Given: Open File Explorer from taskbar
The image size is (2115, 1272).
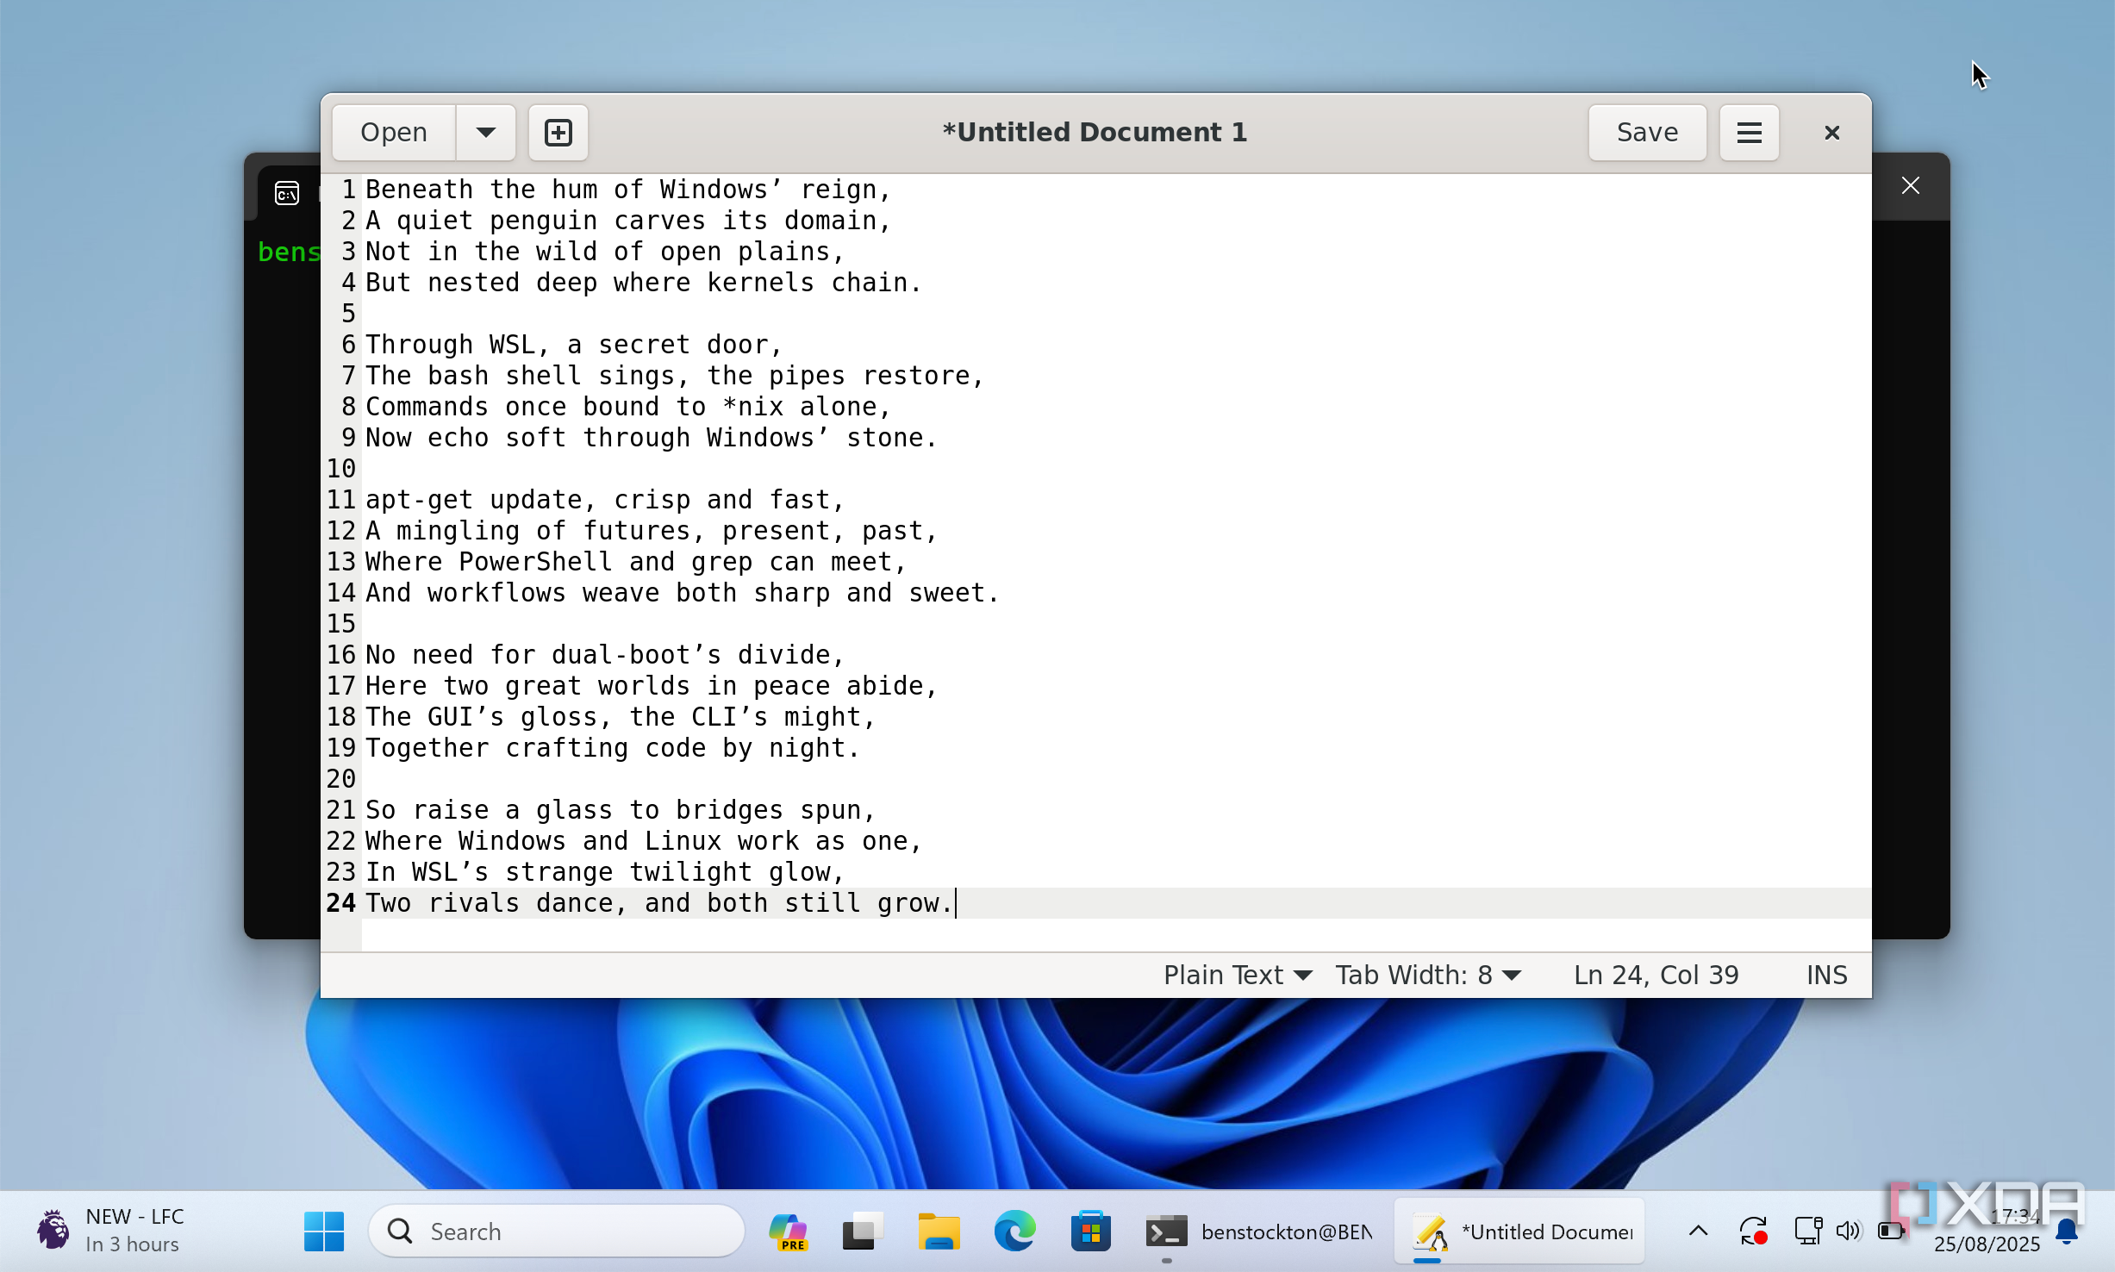Looking at the screenshot, I should [x=939, y=1231].
